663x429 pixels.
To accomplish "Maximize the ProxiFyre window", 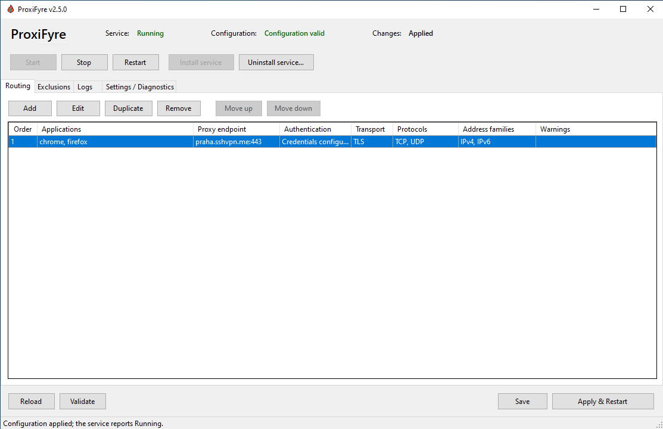I will [x=623, y=9].
